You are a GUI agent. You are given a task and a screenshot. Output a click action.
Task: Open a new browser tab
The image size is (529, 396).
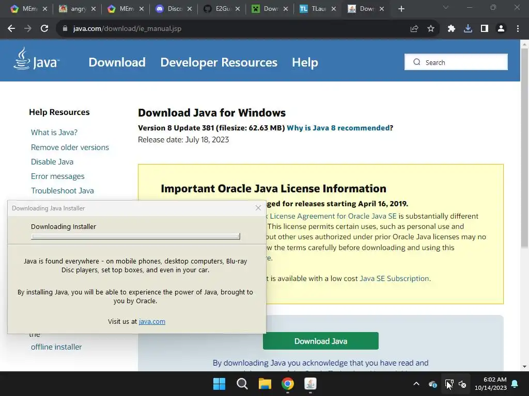coord(401,9)
